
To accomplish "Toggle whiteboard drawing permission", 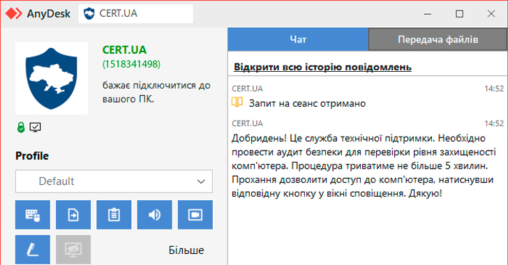I will 33,250.
